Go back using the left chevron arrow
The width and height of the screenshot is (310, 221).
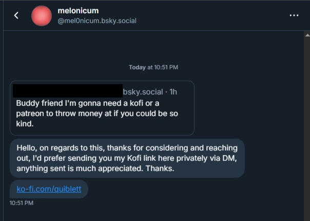[16, 15]
